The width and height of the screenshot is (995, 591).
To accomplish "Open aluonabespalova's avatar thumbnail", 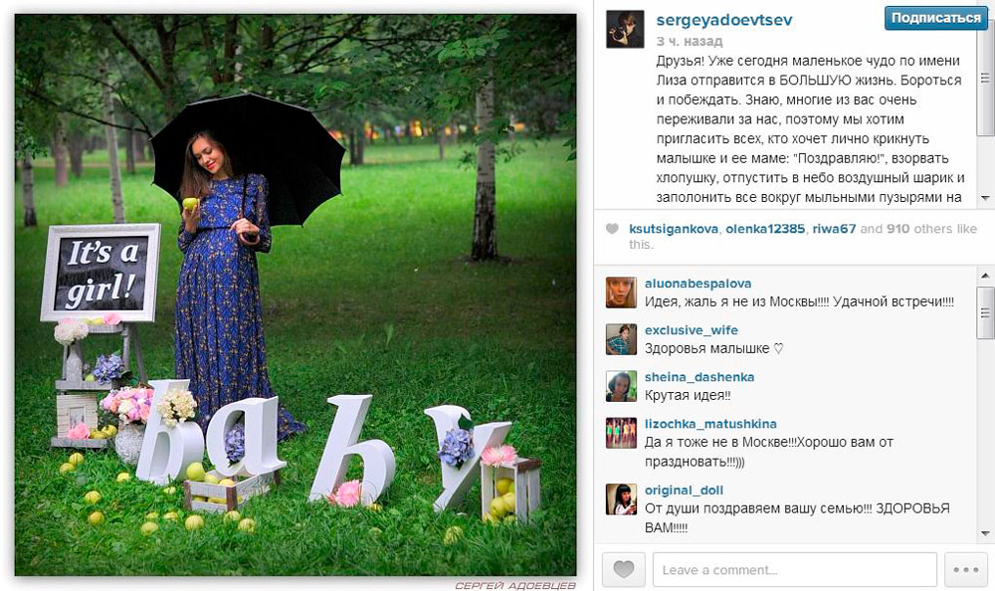I will pyautogui.click(x=621, y=293).
